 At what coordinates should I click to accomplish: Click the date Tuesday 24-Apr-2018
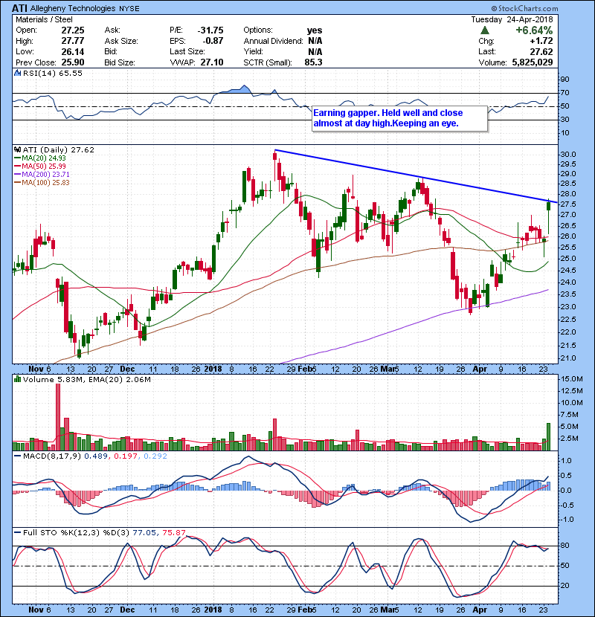click(x=512, y=19)
